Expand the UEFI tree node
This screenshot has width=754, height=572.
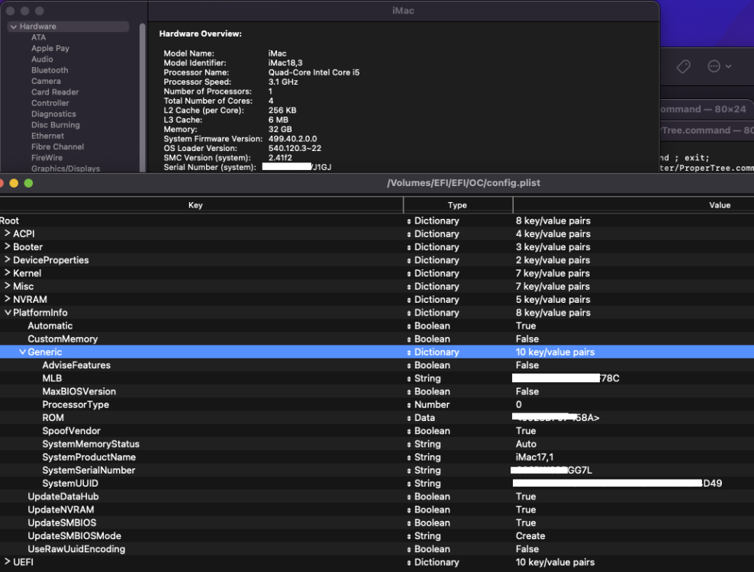click(x=7, y=562)
